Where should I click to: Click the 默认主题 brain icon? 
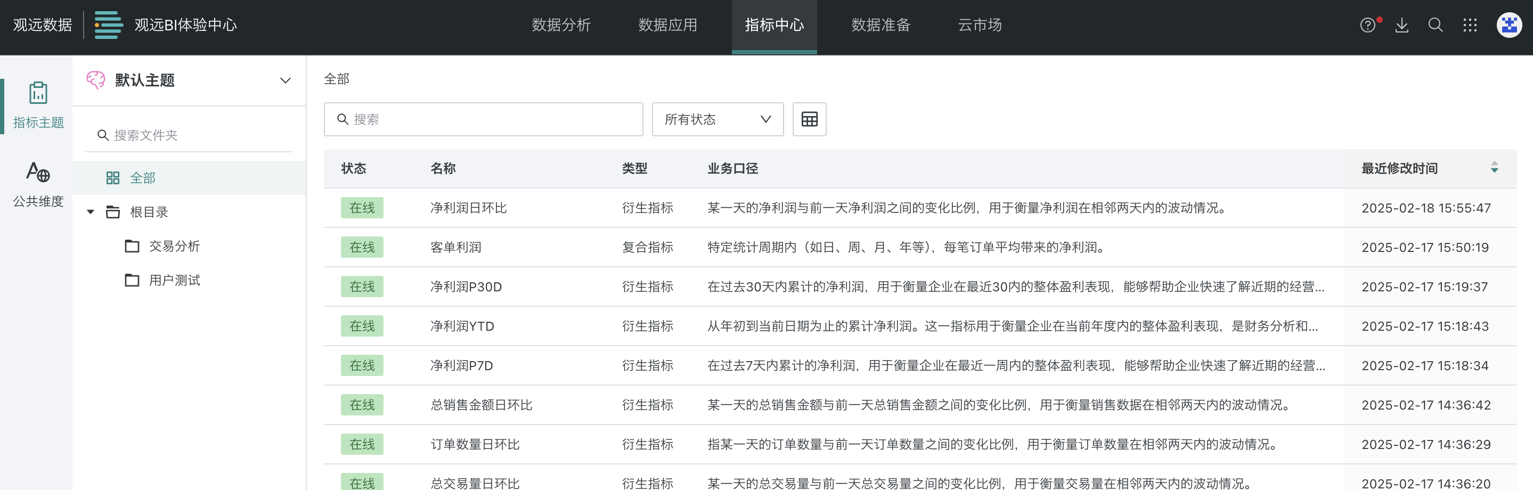(x=95, y=80)
